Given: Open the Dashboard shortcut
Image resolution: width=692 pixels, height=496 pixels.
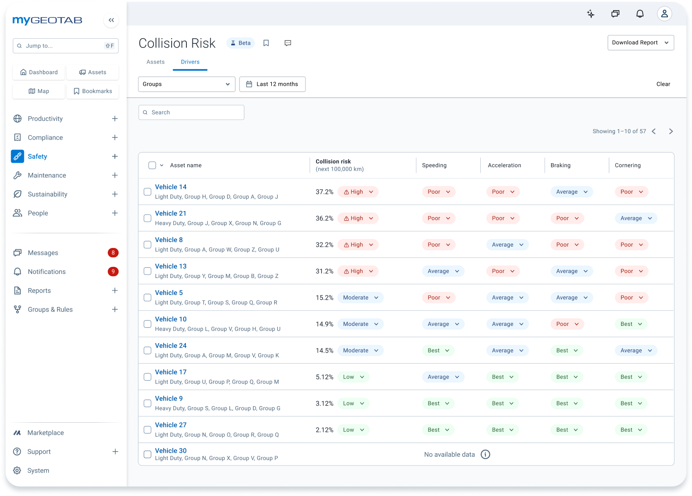Looking at the screenshot, I should tap(39, 72).
